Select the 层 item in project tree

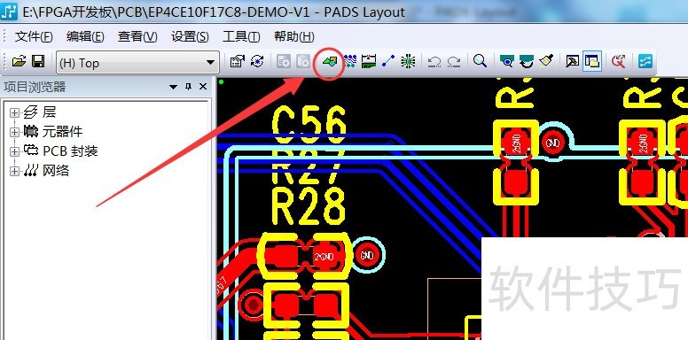49,112
